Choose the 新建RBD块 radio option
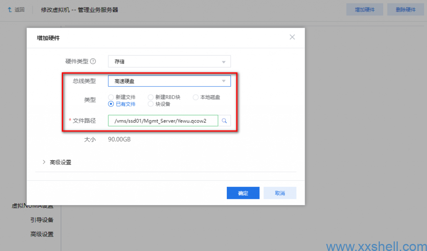The image size is (427, 251). click(x=151, y=97)
